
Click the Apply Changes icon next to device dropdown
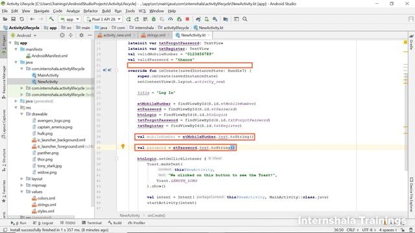[x=128, y=19]
